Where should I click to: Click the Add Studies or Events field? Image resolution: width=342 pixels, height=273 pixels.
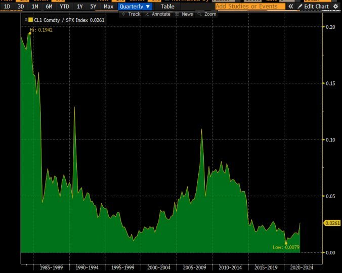pyautogui.click(x=250, y=6)
